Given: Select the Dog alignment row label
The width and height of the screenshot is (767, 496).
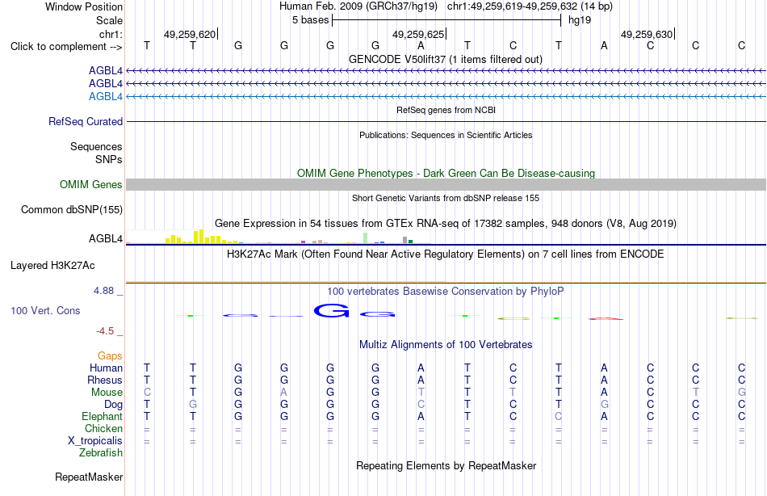Looking at the screenshot, I should point(114,405).
